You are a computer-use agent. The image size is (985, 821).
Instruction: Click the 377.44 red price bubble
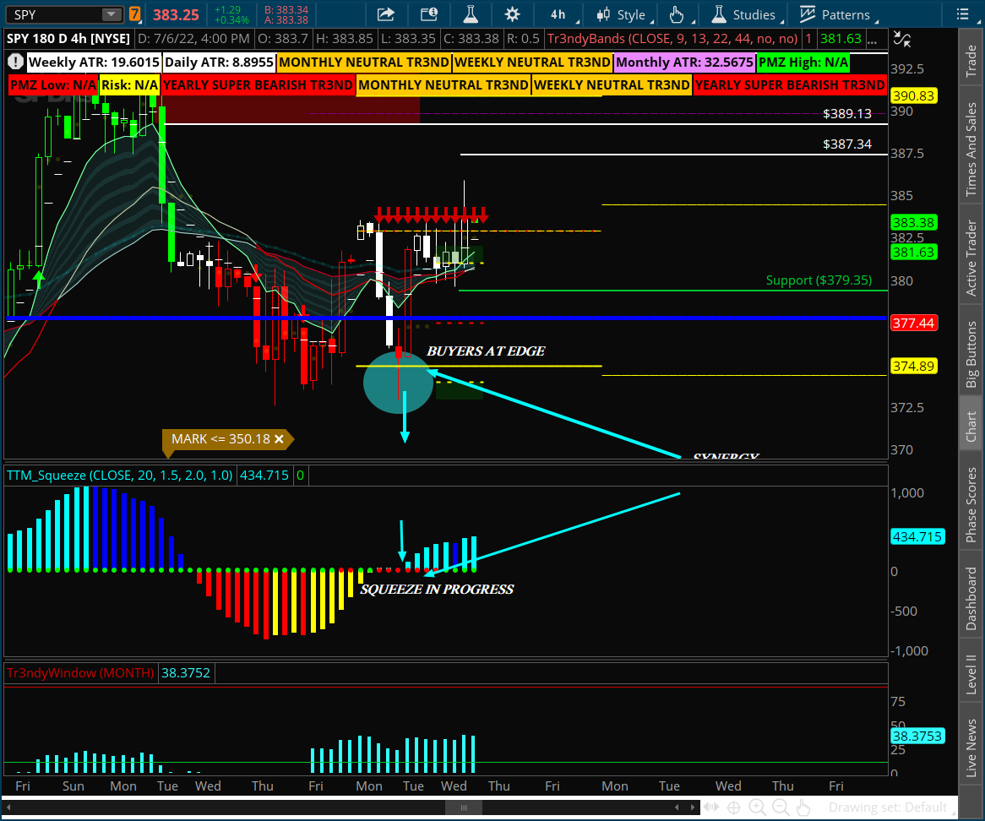click(913, 323)
